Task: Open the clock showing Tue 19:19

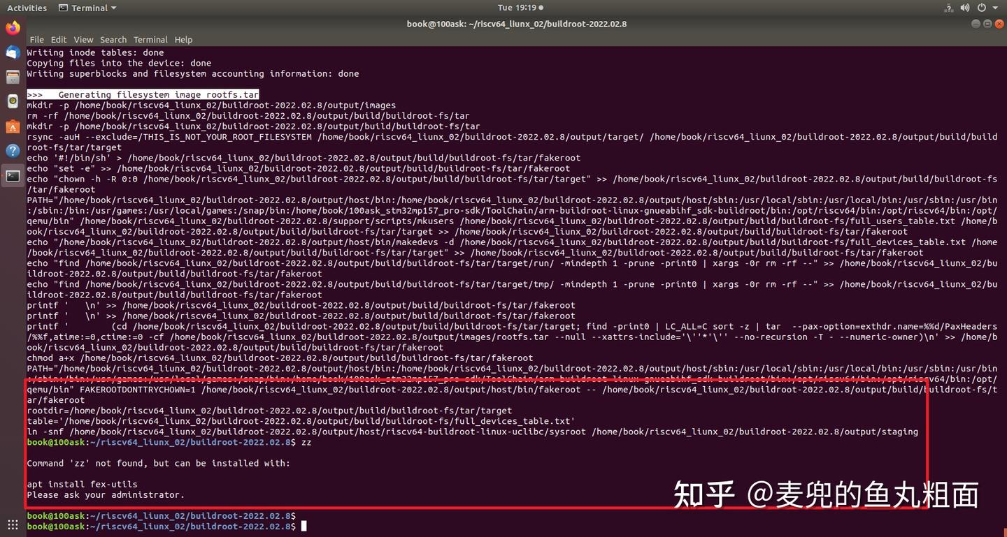Action: [517, 8]
